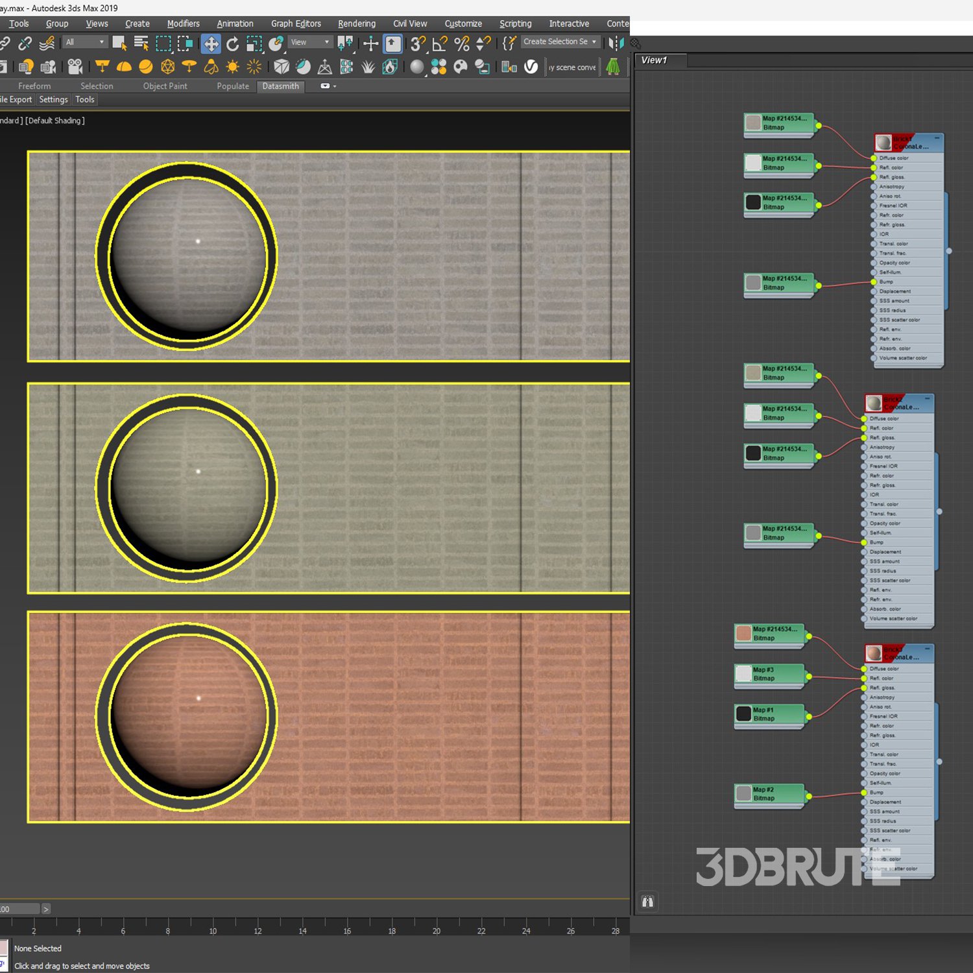Toggle the 3D Snaps button
The width and height of the screenshot is (973, 973).
417,43
